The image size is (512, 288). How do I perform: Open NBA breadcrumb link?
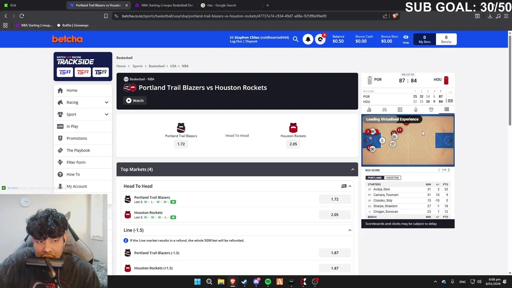click(x=185, y=66)
